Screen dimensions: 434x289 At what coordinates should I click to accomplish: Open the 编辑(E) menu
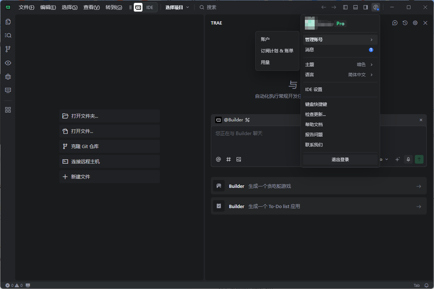point(48,7)
